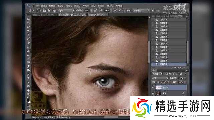The width and height of the screenshot is (214, 120).
Task: Open the first menu (File) in menu bar
Action: point(35,6)
